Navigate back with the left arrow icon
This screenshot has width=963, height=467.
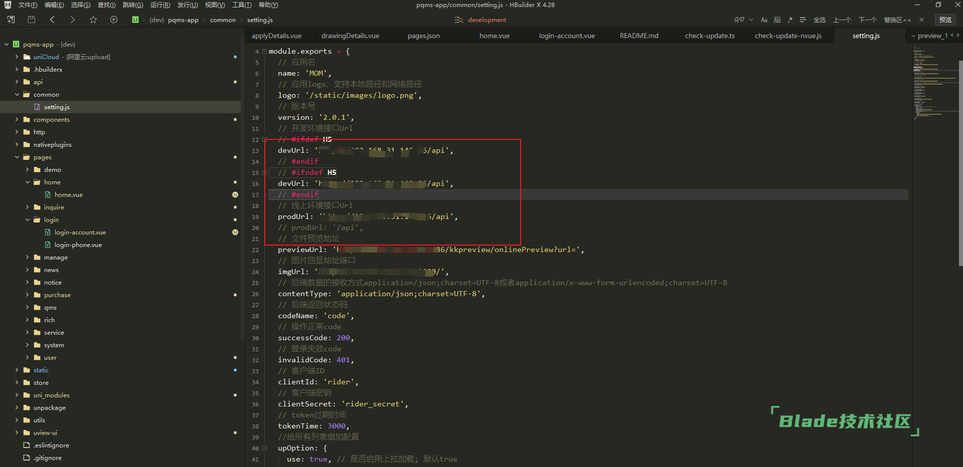[52, 20]
